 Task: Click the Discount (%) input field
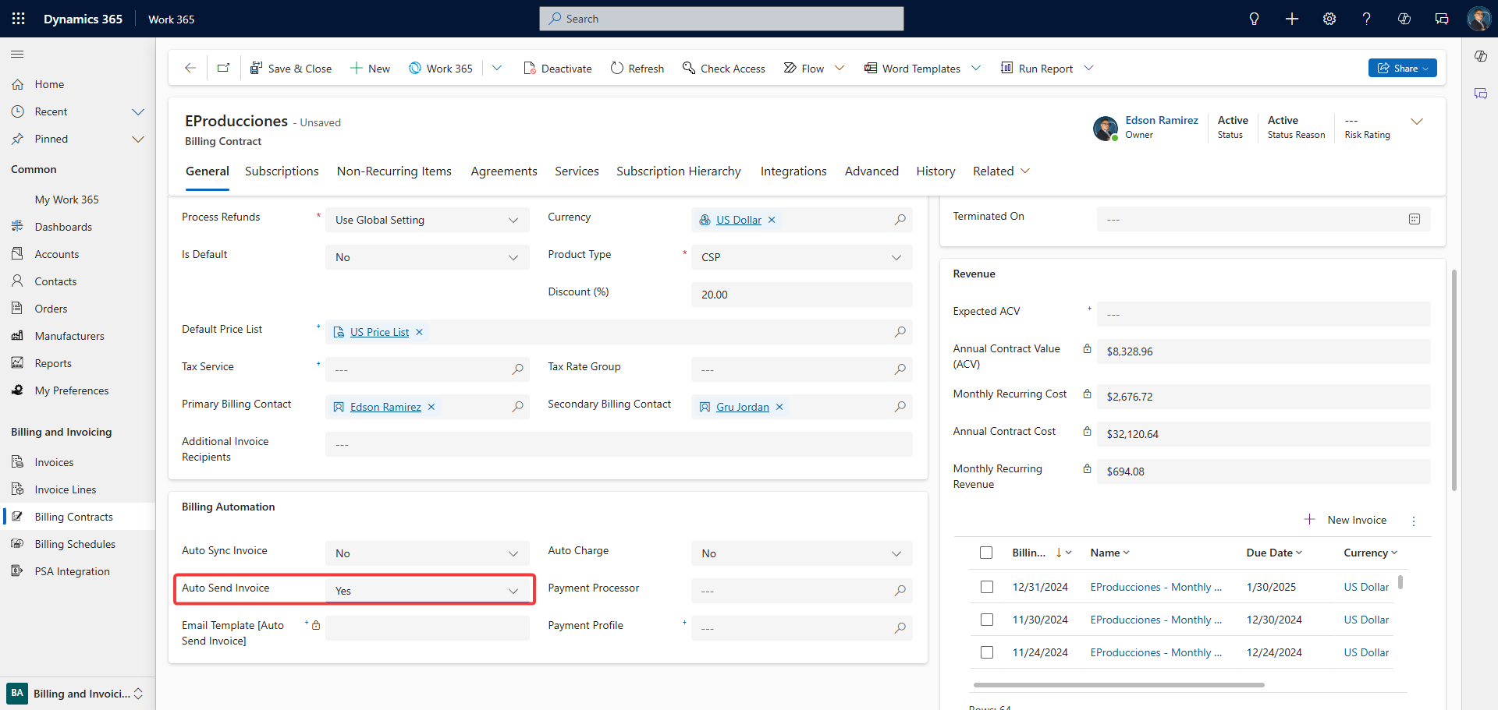coord(802,295)
